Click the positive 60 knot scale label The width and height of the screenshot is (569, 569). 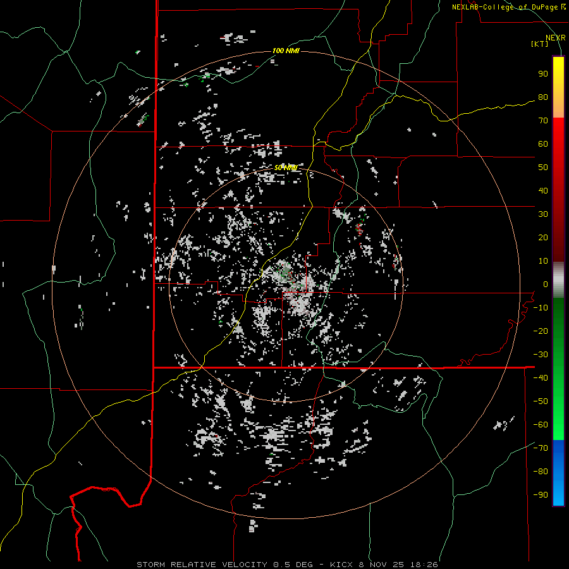coord(543,144)
